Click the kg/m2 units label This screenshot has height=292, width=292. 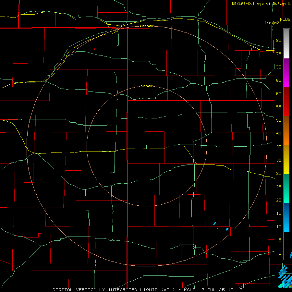click(x=273, y=23)
